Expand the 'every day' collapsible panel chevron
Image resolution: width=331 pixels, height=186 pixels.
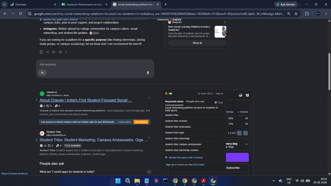point(246,144)
